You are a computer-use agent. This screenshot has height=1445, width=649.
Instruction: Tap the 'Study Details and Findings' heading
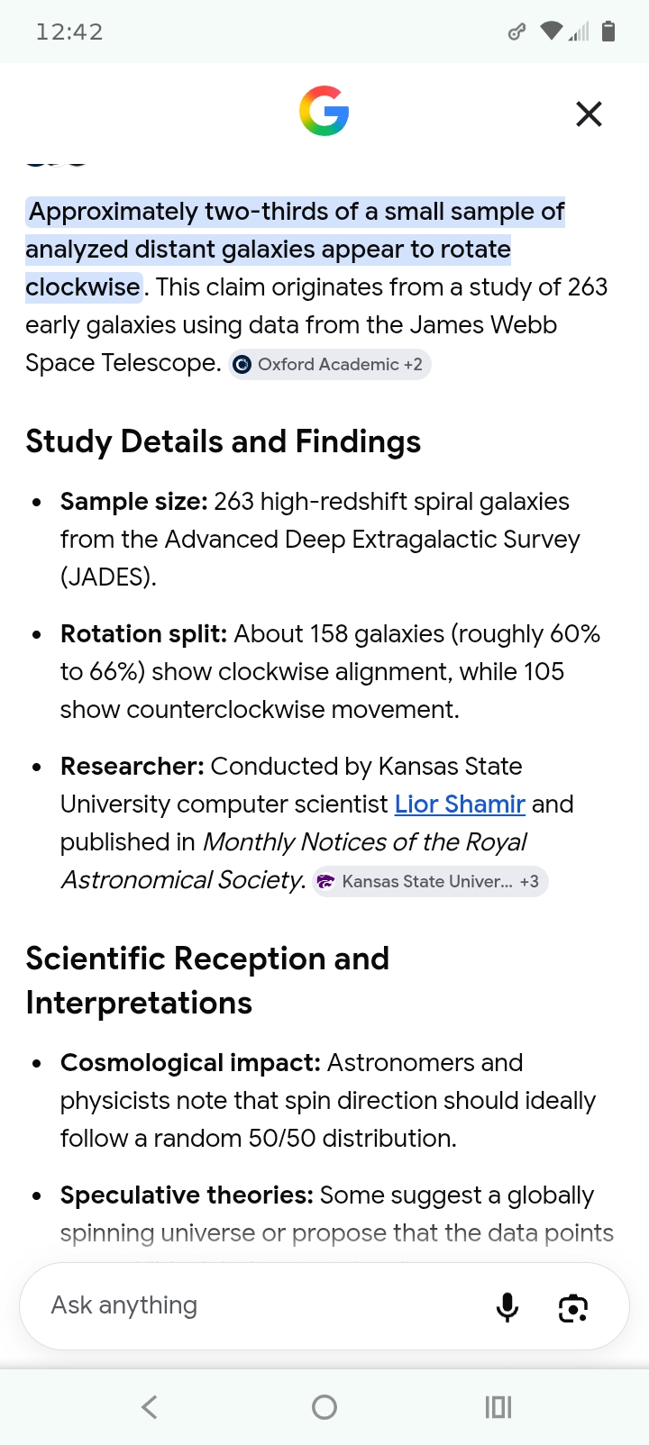tap(224, 441)
